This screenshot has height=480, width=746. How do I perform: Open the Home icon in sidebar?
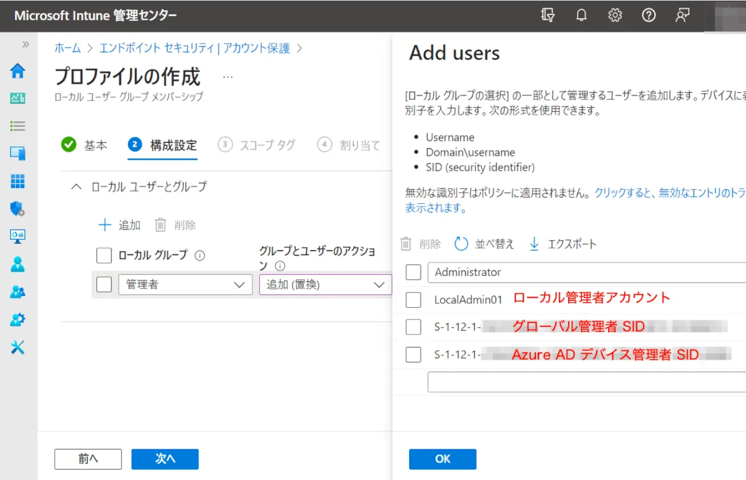pyautogui.click(x=17, y=71)
